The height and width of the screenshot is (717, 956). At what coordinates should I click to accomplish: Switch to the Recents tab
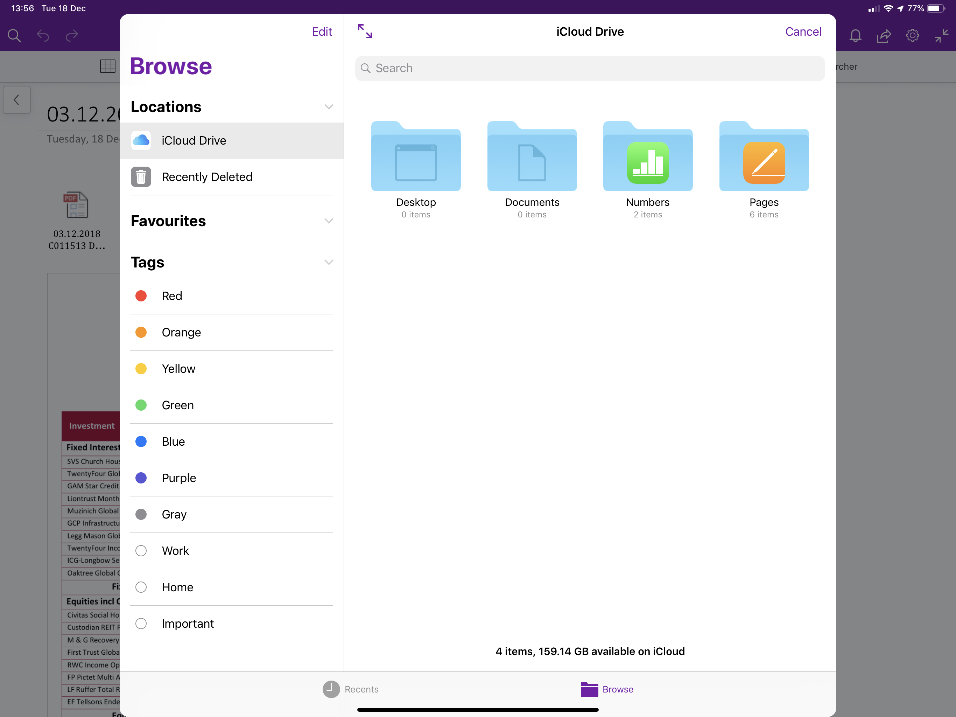(351, 689)
